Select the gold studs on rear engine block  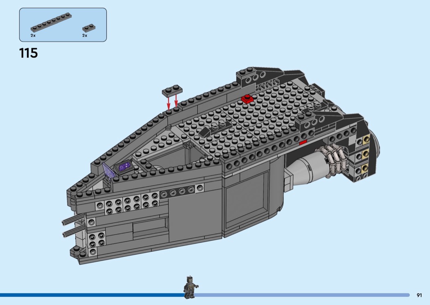tap(363, 155)
